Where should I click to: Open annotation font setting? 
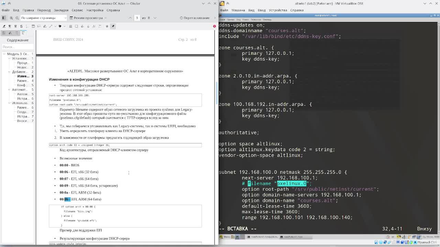[94, 26]
